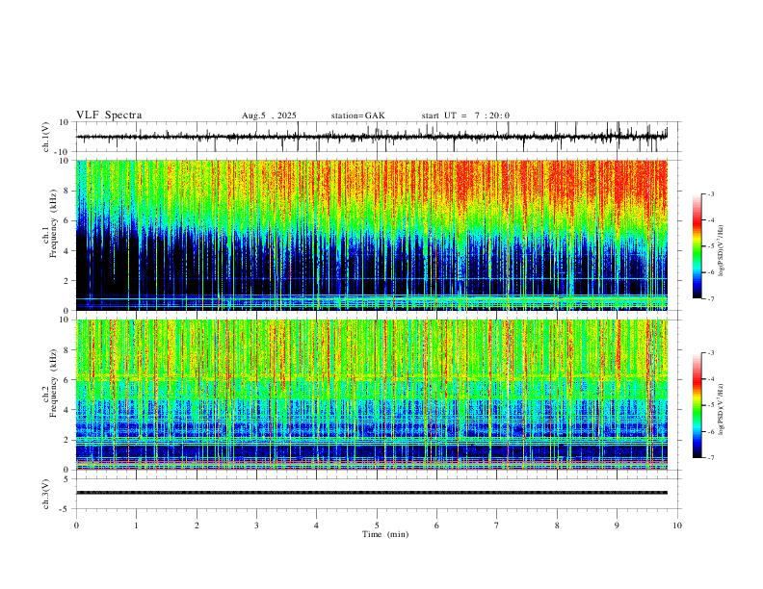This screenshot has width=763, height=589.
Task: Click the time axis tick label '2'
Action: pos(197,525)
